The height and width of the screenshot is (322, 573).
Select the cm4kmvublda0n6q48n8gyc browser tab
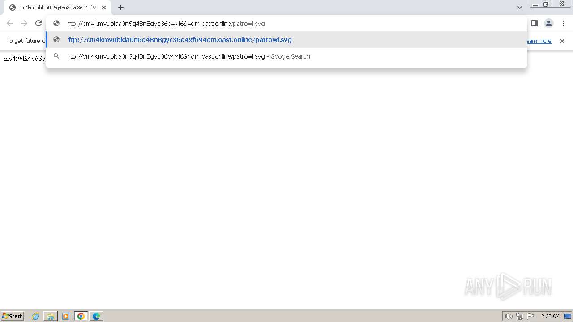(x=57, y=8)
